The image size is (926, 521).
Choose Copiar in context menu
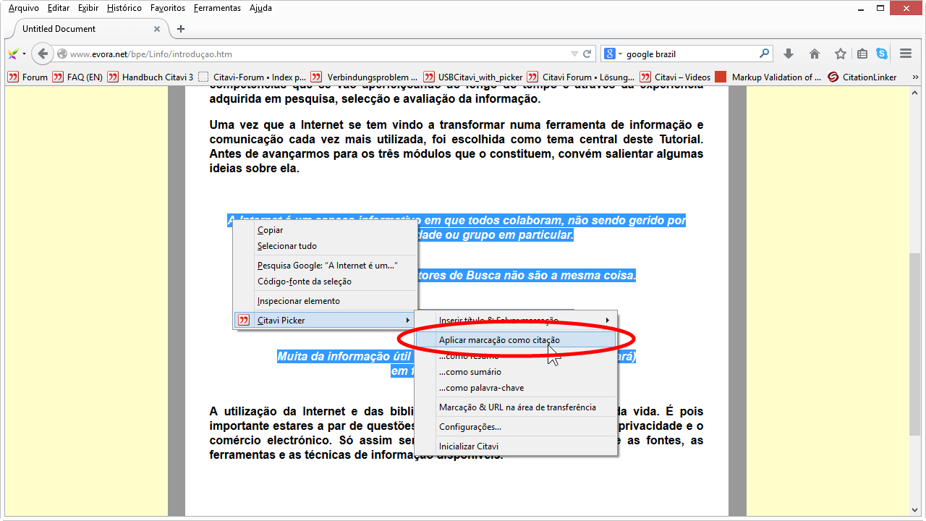[x=326, y=230]
